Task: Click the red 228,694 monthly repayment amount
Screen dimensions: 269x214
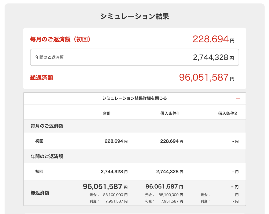Action: click(211, 39)
